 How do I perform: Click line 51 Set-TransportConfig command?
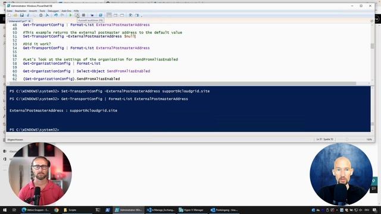79,36
